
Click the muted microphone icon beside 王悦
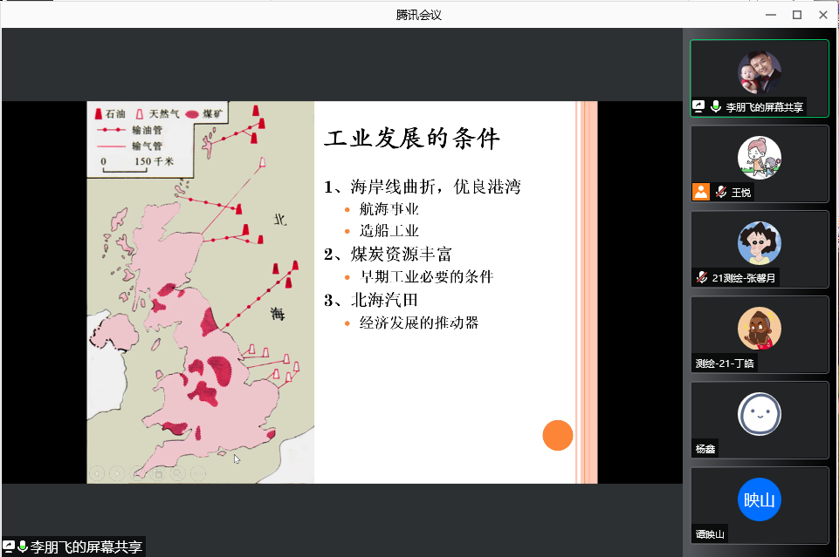click(721, 192)
